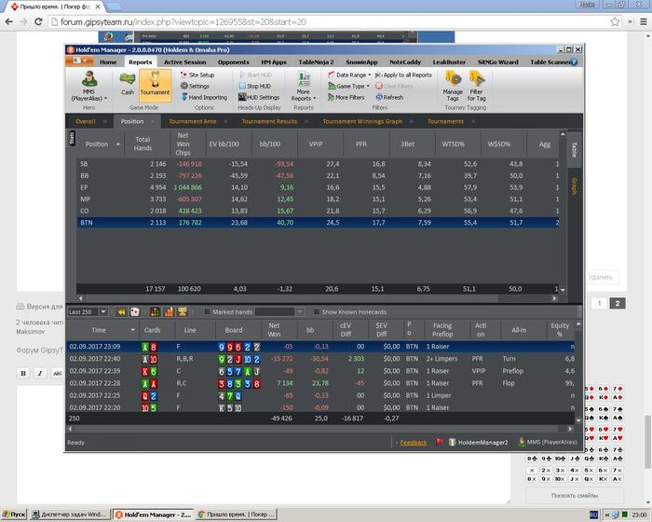Click Apply to all Reports

403,75
